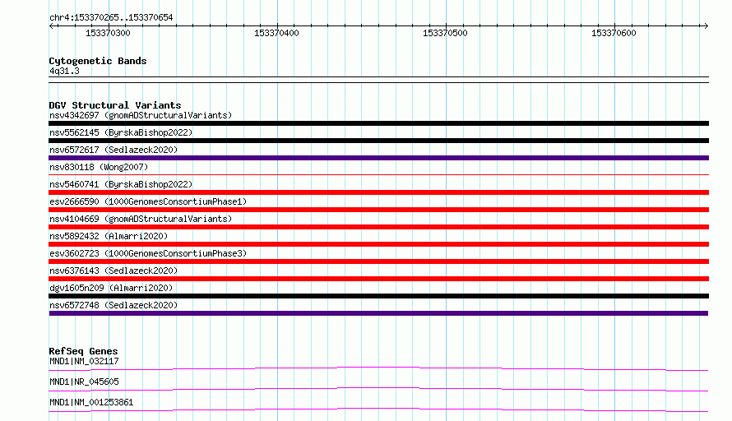This screenshot has height=421, width=732.
Task: Click the chr4:153370265..153370654 region label
Action: (x=111, y=17)
